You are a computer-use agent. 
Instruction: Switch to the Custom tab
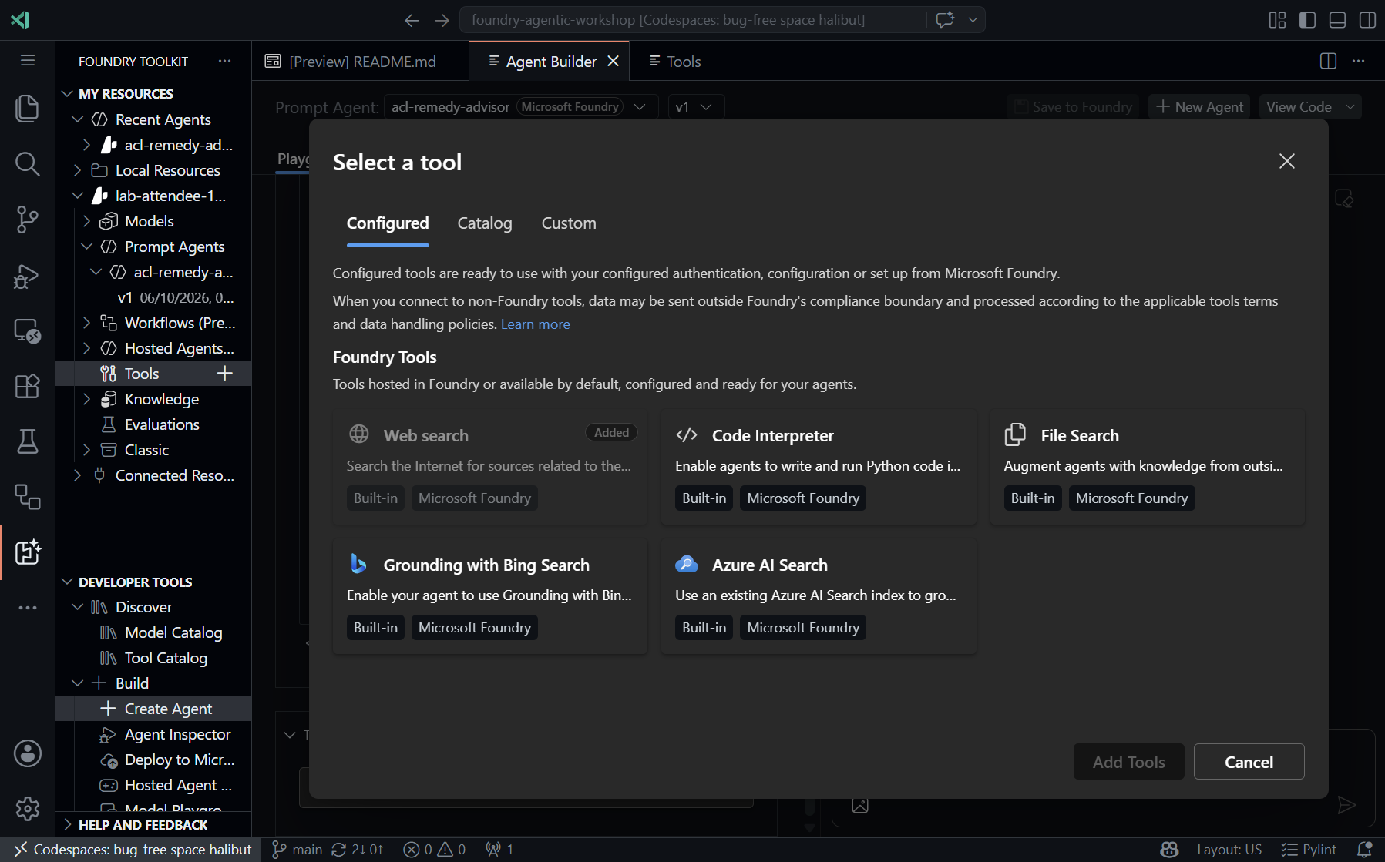pyautogui.click(x=569, y=223)
